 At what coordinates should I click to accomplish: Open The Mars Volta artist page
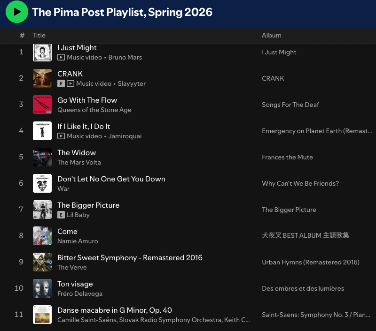pos(79,162)
